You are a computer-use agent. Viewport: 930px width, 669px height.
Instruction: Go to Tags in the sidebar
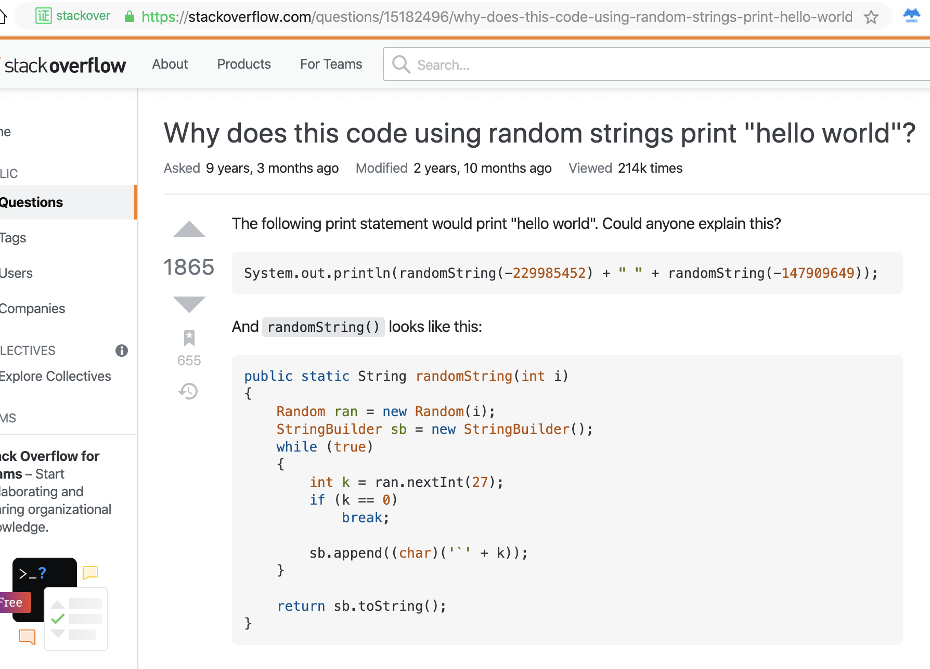point(14,238)
